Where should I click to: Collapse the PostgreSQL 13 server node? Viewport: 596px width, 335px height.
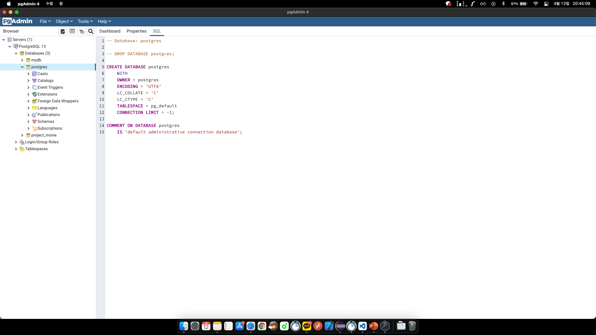[x=10, y=47]
